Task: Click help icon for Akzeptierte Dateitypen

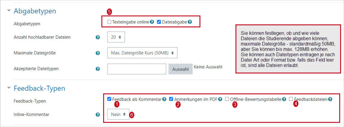Action: point(98,69)
